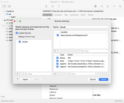This screenshot has width=124, height=103.
Task: Remove rewrite set with minus button
Action: (x=21, y=74)
